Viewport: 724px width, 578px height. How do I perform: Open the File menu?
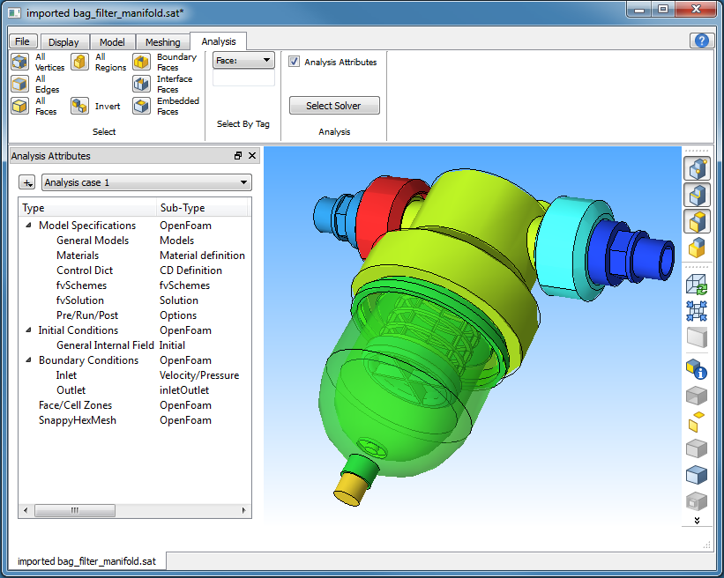pos(22,42)
